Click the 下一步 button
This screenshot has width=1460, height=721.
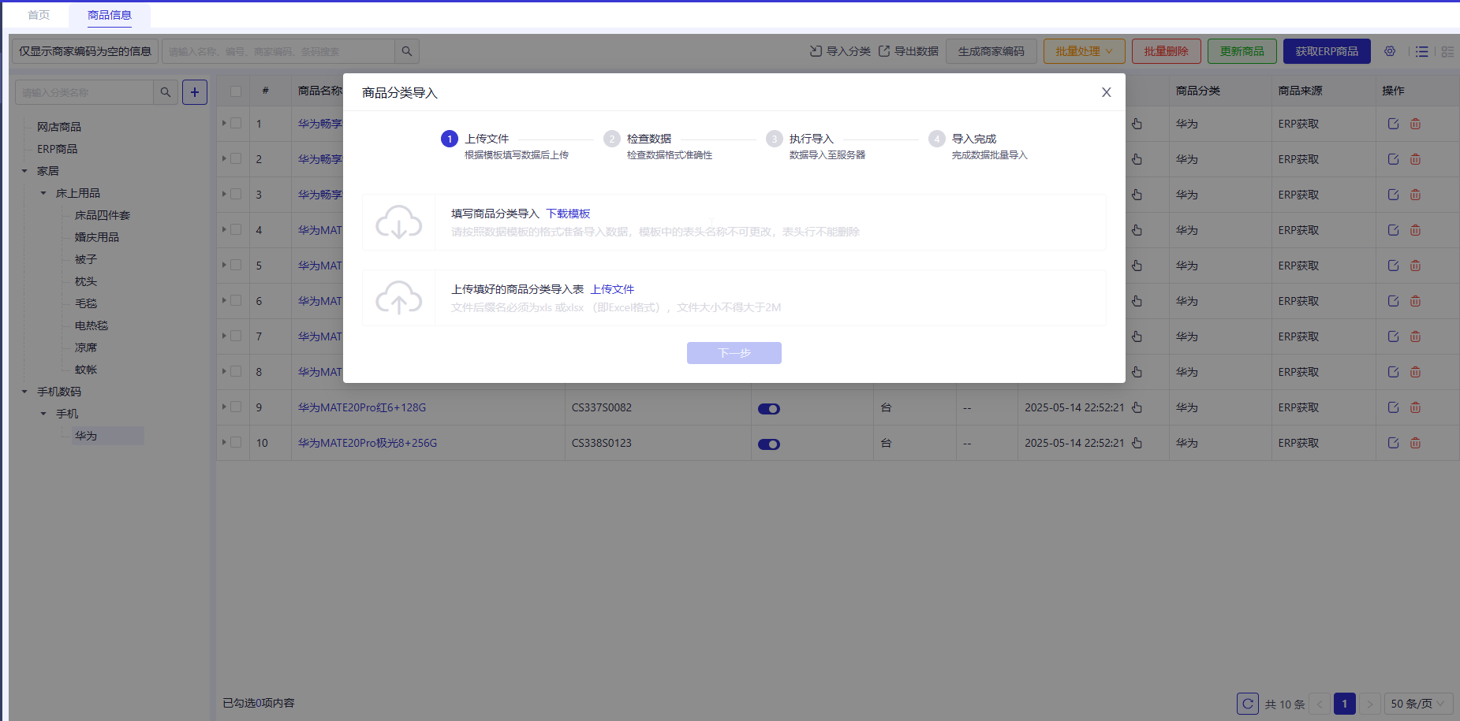[x=734, y=353]
